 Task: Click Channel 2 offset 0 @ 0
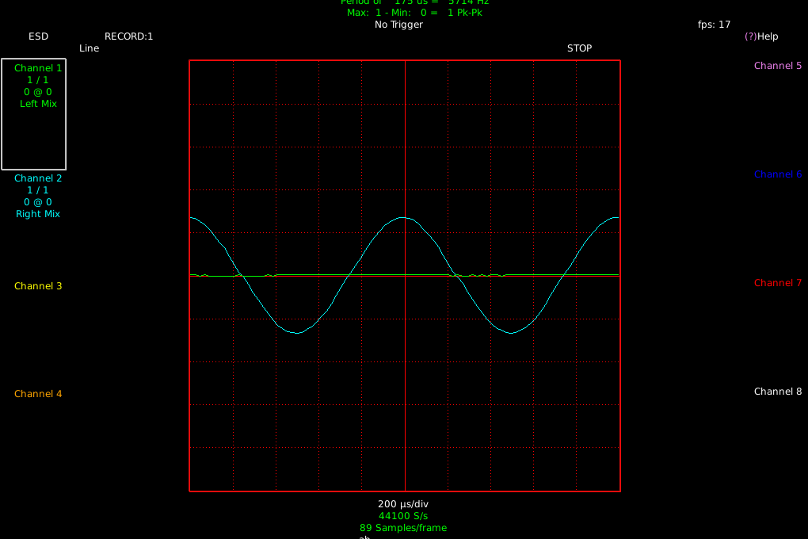(38, 202)
